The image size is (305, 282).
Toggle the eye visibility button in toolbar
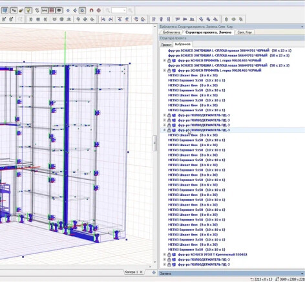pyautogui.click(x=59, y=10)
